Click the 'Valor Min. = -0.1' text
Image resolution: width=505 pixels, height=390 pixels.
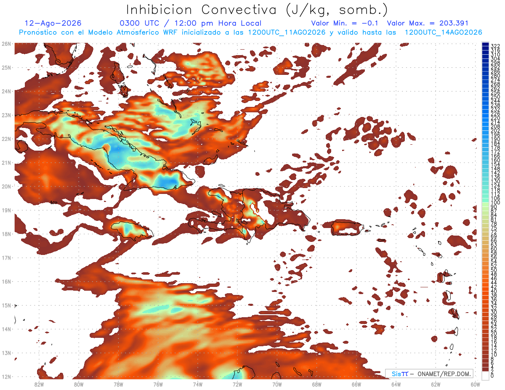click(x=345, y=23)
